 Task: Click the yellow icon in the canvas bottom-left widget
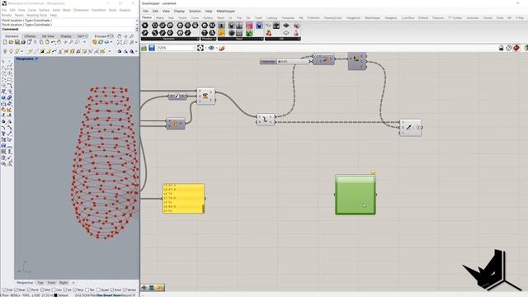[x=159, y=288]
